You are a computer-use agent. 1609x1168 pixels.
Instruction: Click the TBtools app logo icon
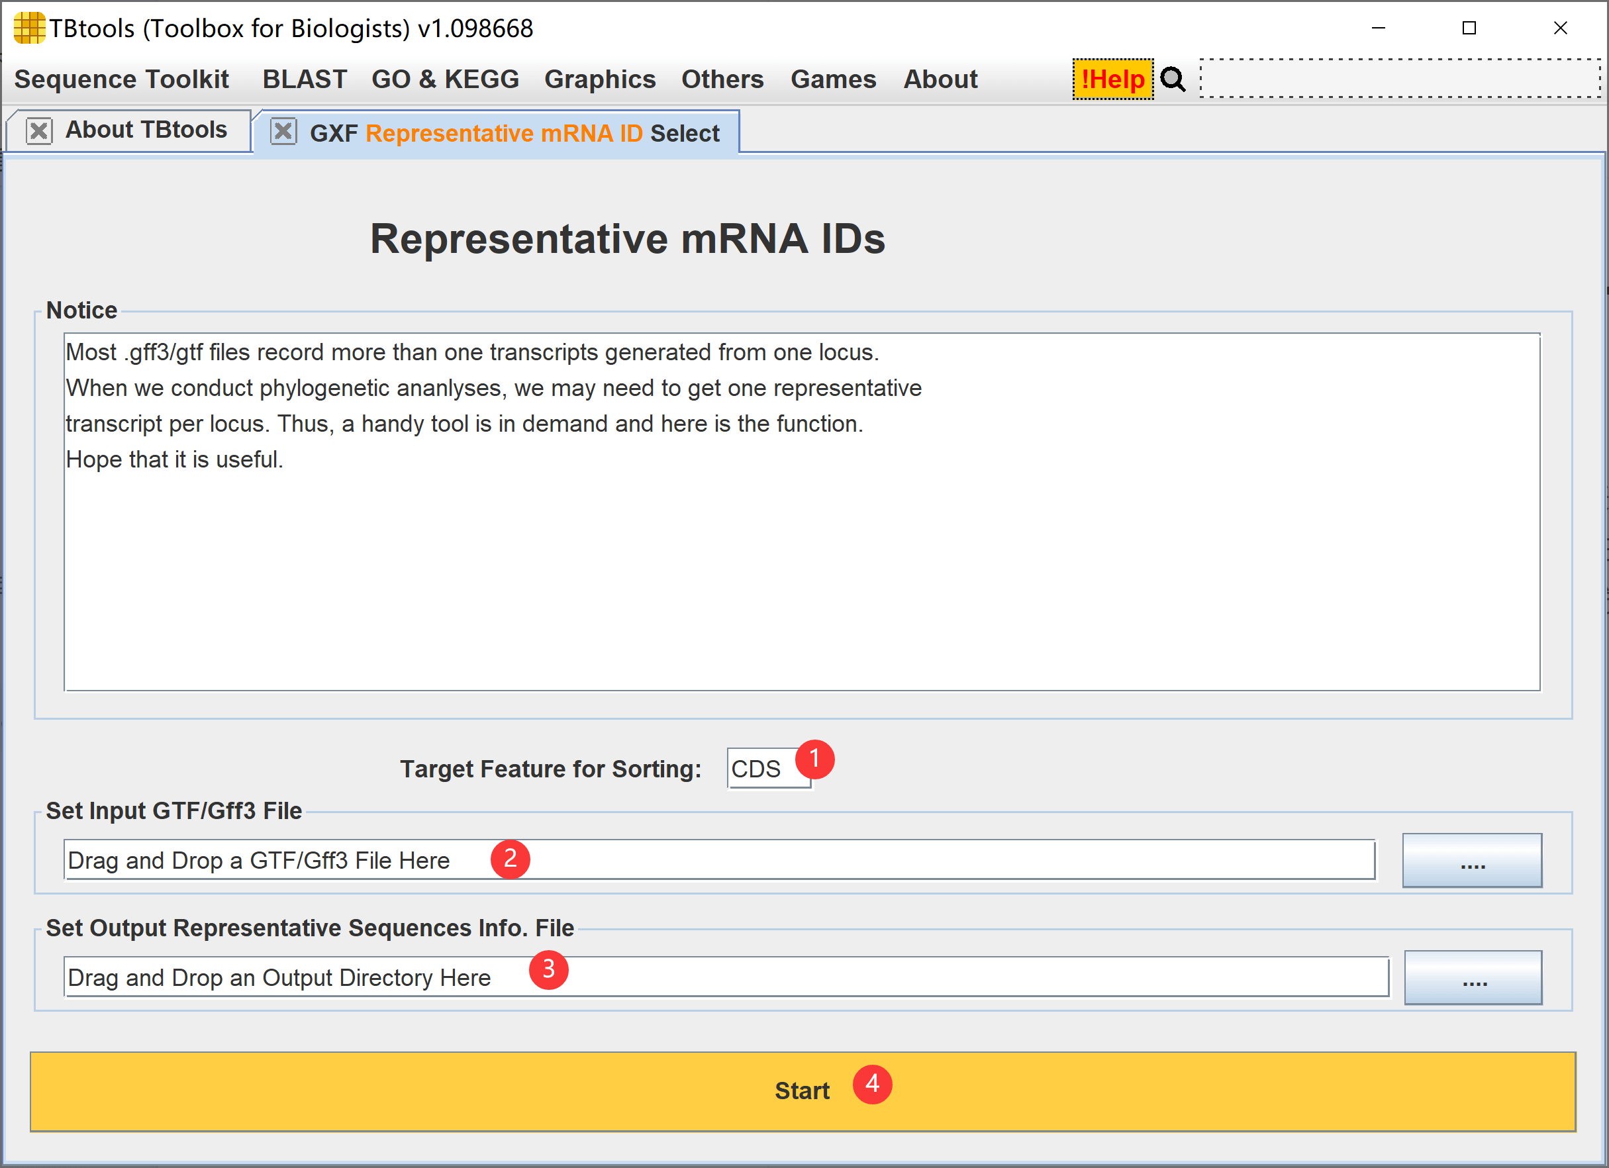point(28,28)
